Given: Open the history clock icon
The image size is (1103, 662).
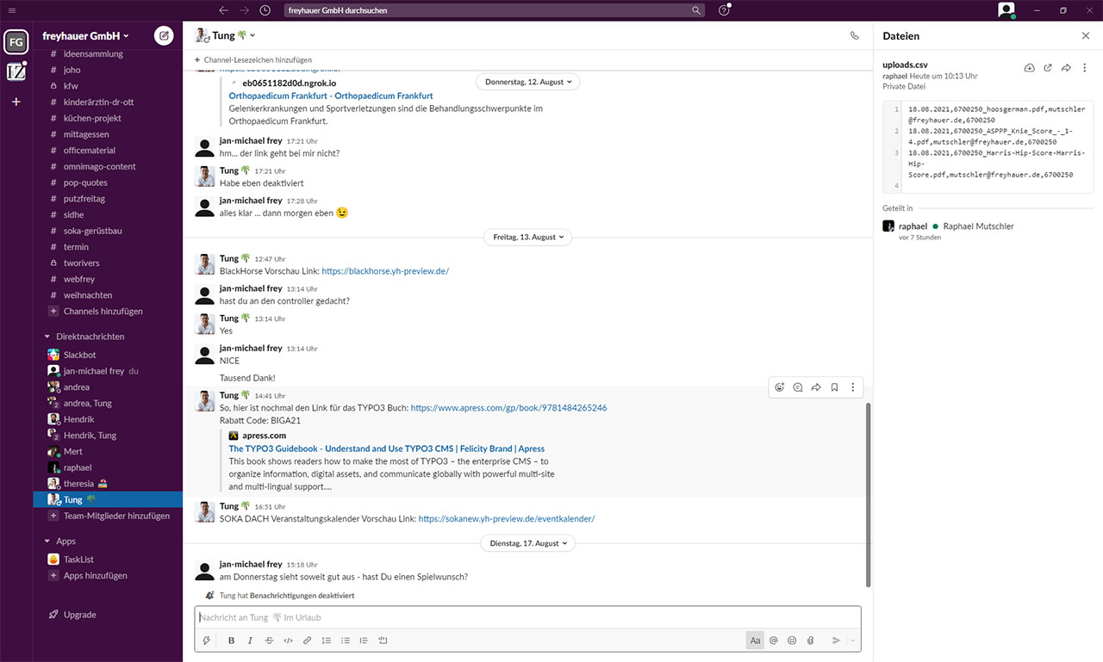Looking at the screenshot, I should (x=265, y=10).
